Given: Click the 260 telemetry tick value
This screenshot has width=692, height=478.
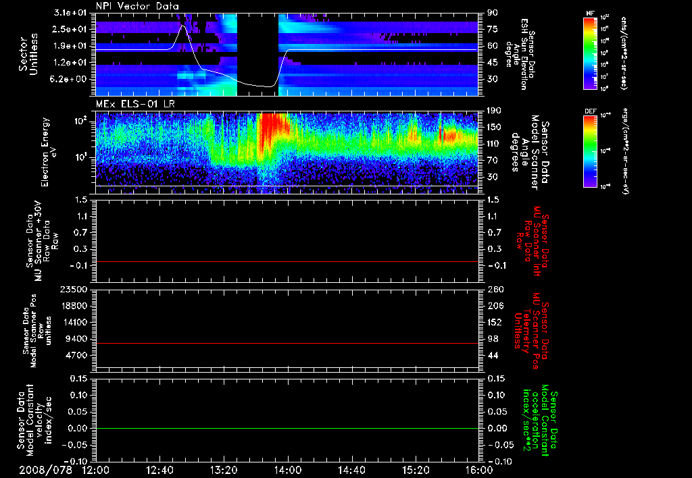Looking at the screenshot, I should pos(494,289).
